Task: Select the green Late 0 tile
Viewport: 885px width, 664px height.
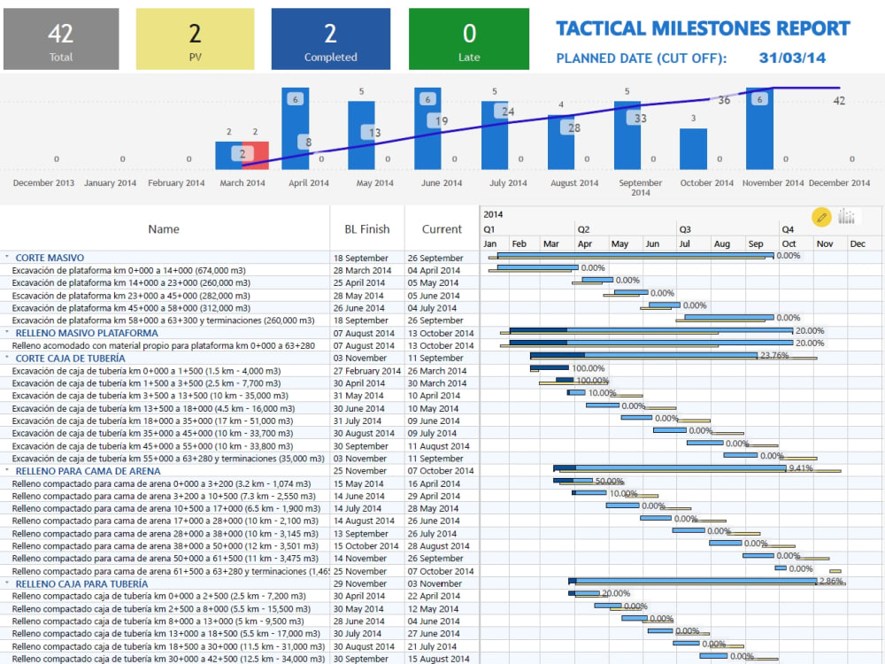Action: [x=469, y=39]
